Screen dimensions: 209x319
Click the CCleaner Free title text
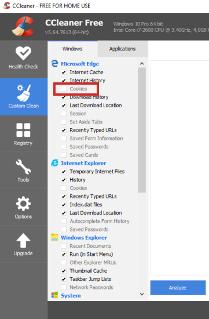(x=74, y=23)
